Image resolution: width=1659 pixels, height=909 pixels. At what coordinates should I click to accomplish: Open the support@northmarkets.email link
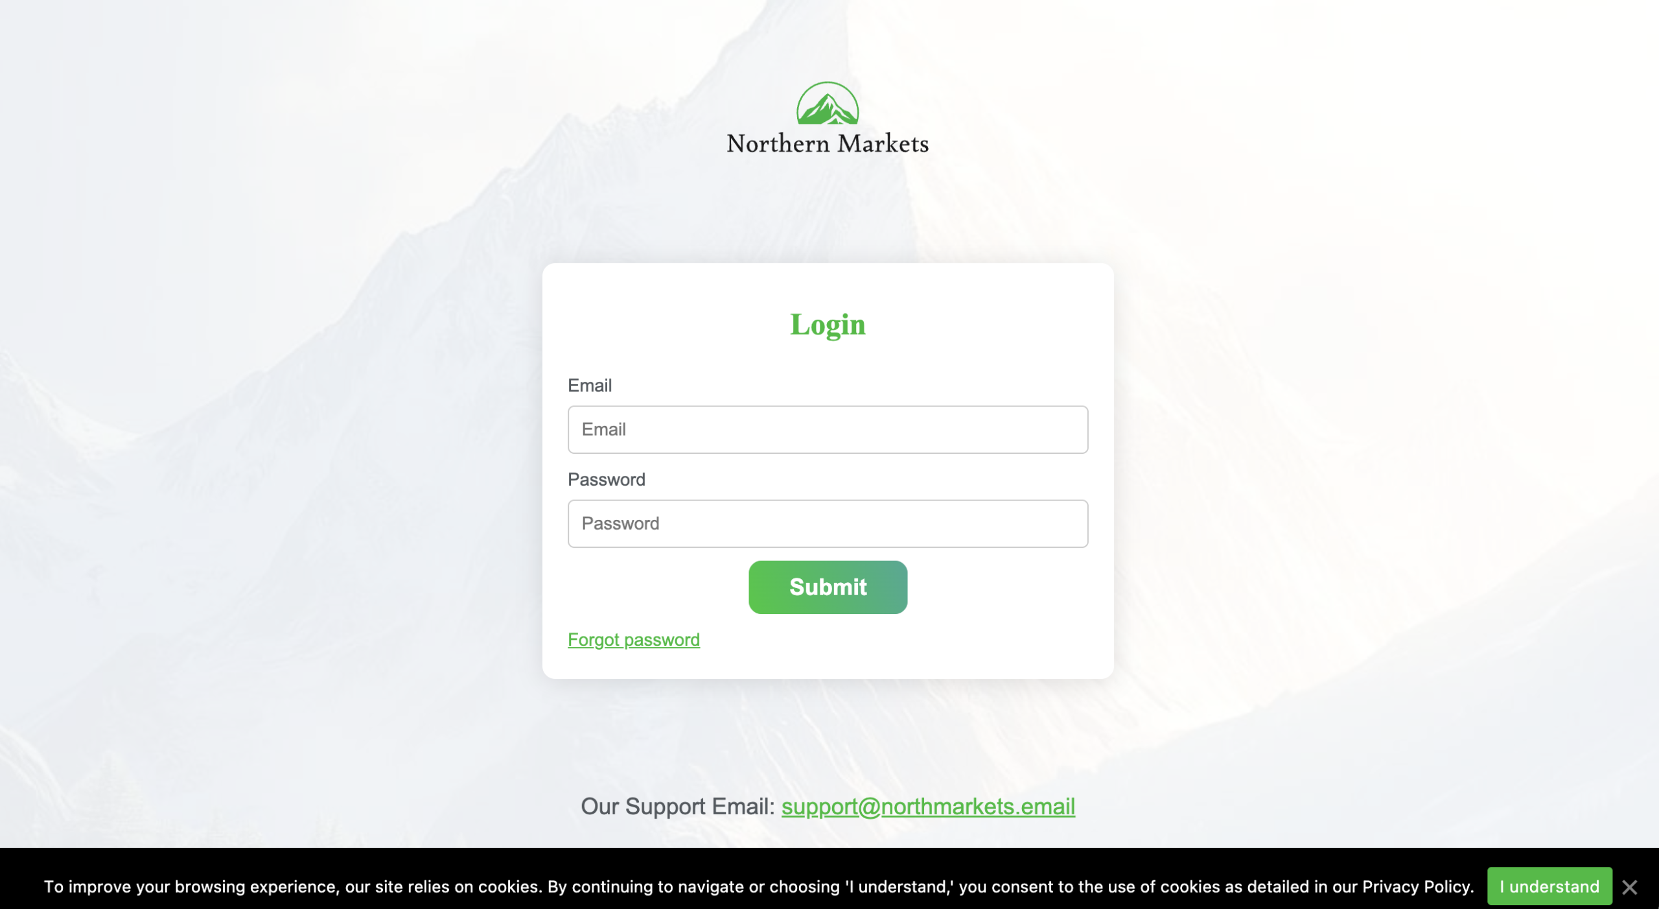[928, 807]
